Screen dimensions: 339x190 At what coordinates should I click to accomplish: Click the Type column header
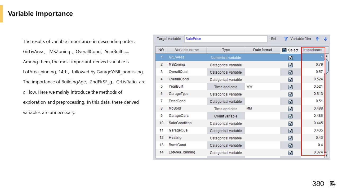pyautogui.click(x=226, y=50)
